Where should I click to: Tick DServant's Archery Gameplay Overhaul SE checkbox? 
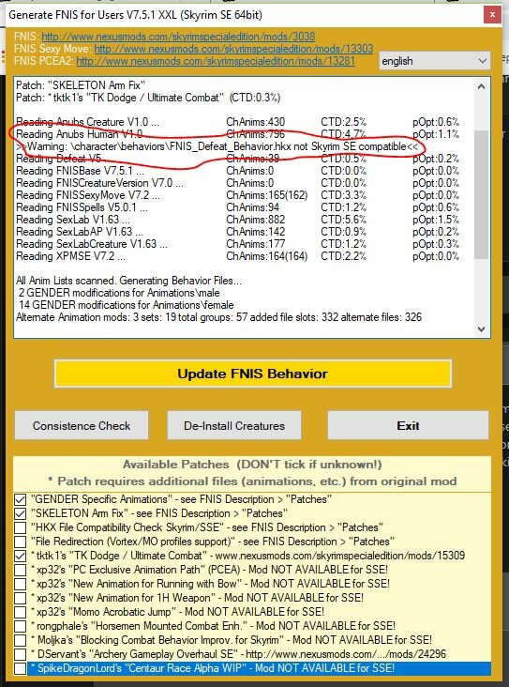tap(20, 654)
